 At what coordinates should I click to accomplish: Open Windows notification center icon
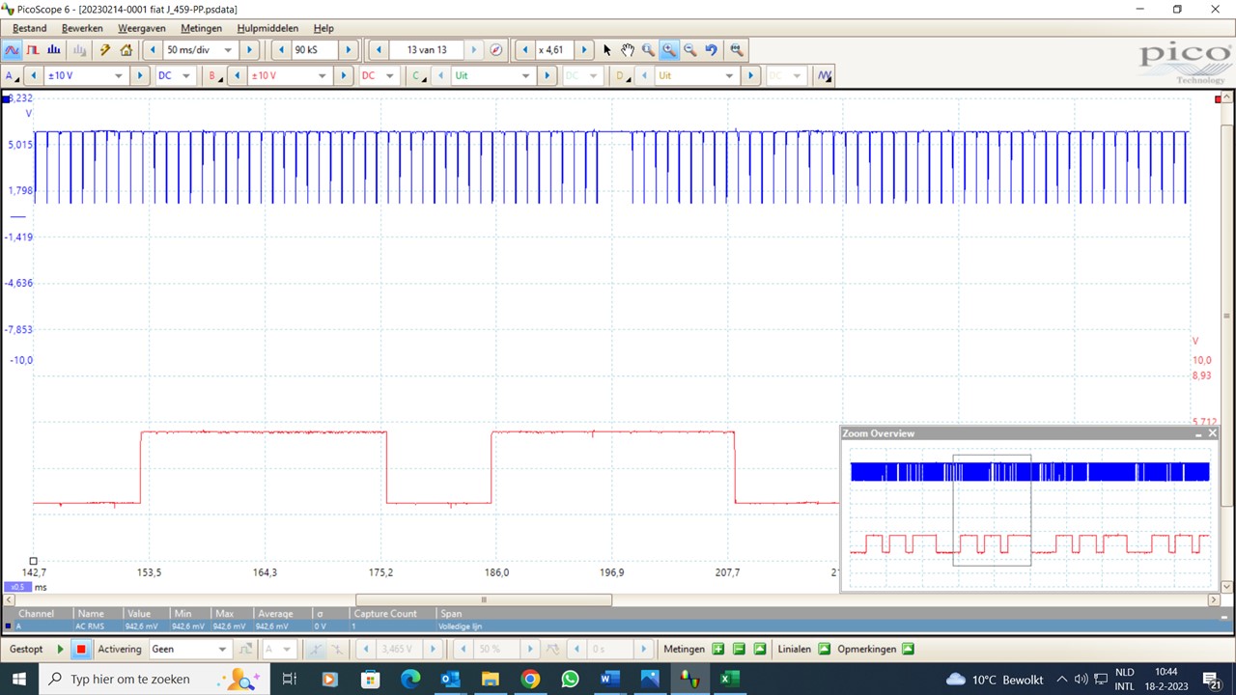[x=1212, y=680]
